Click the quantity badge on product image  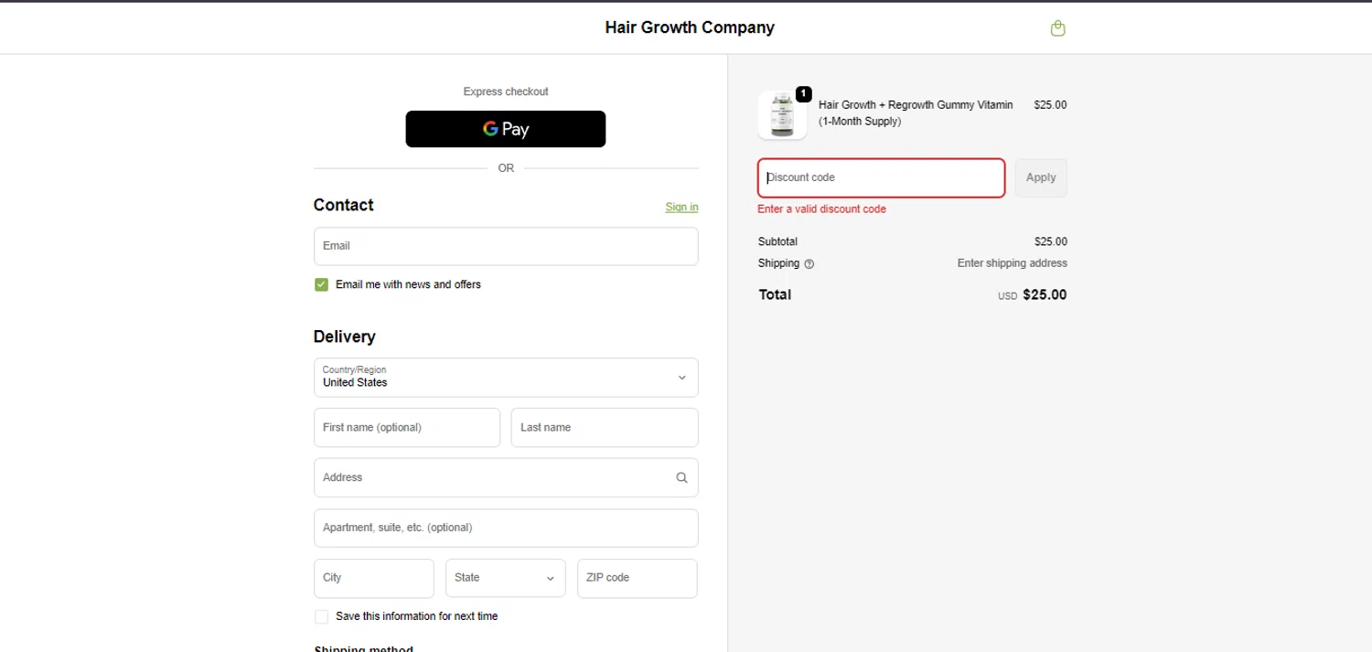tap(803, 94)
